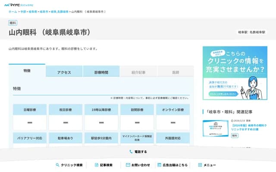Open the 医師 tab
This screenshot has width=276, height=172.
point(176,72)
